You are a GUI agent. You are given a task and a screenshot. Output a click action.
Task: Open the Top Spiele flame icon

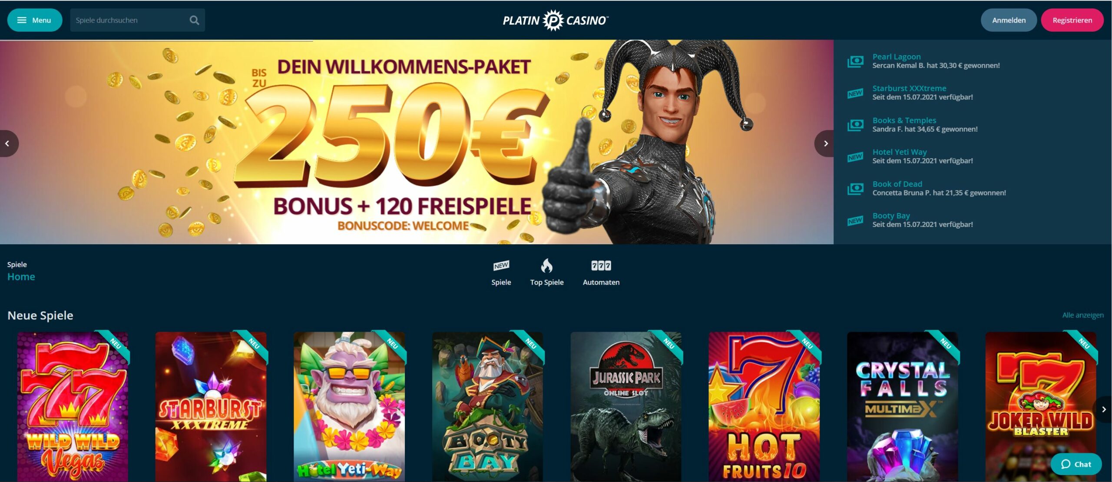pos(546,266)
